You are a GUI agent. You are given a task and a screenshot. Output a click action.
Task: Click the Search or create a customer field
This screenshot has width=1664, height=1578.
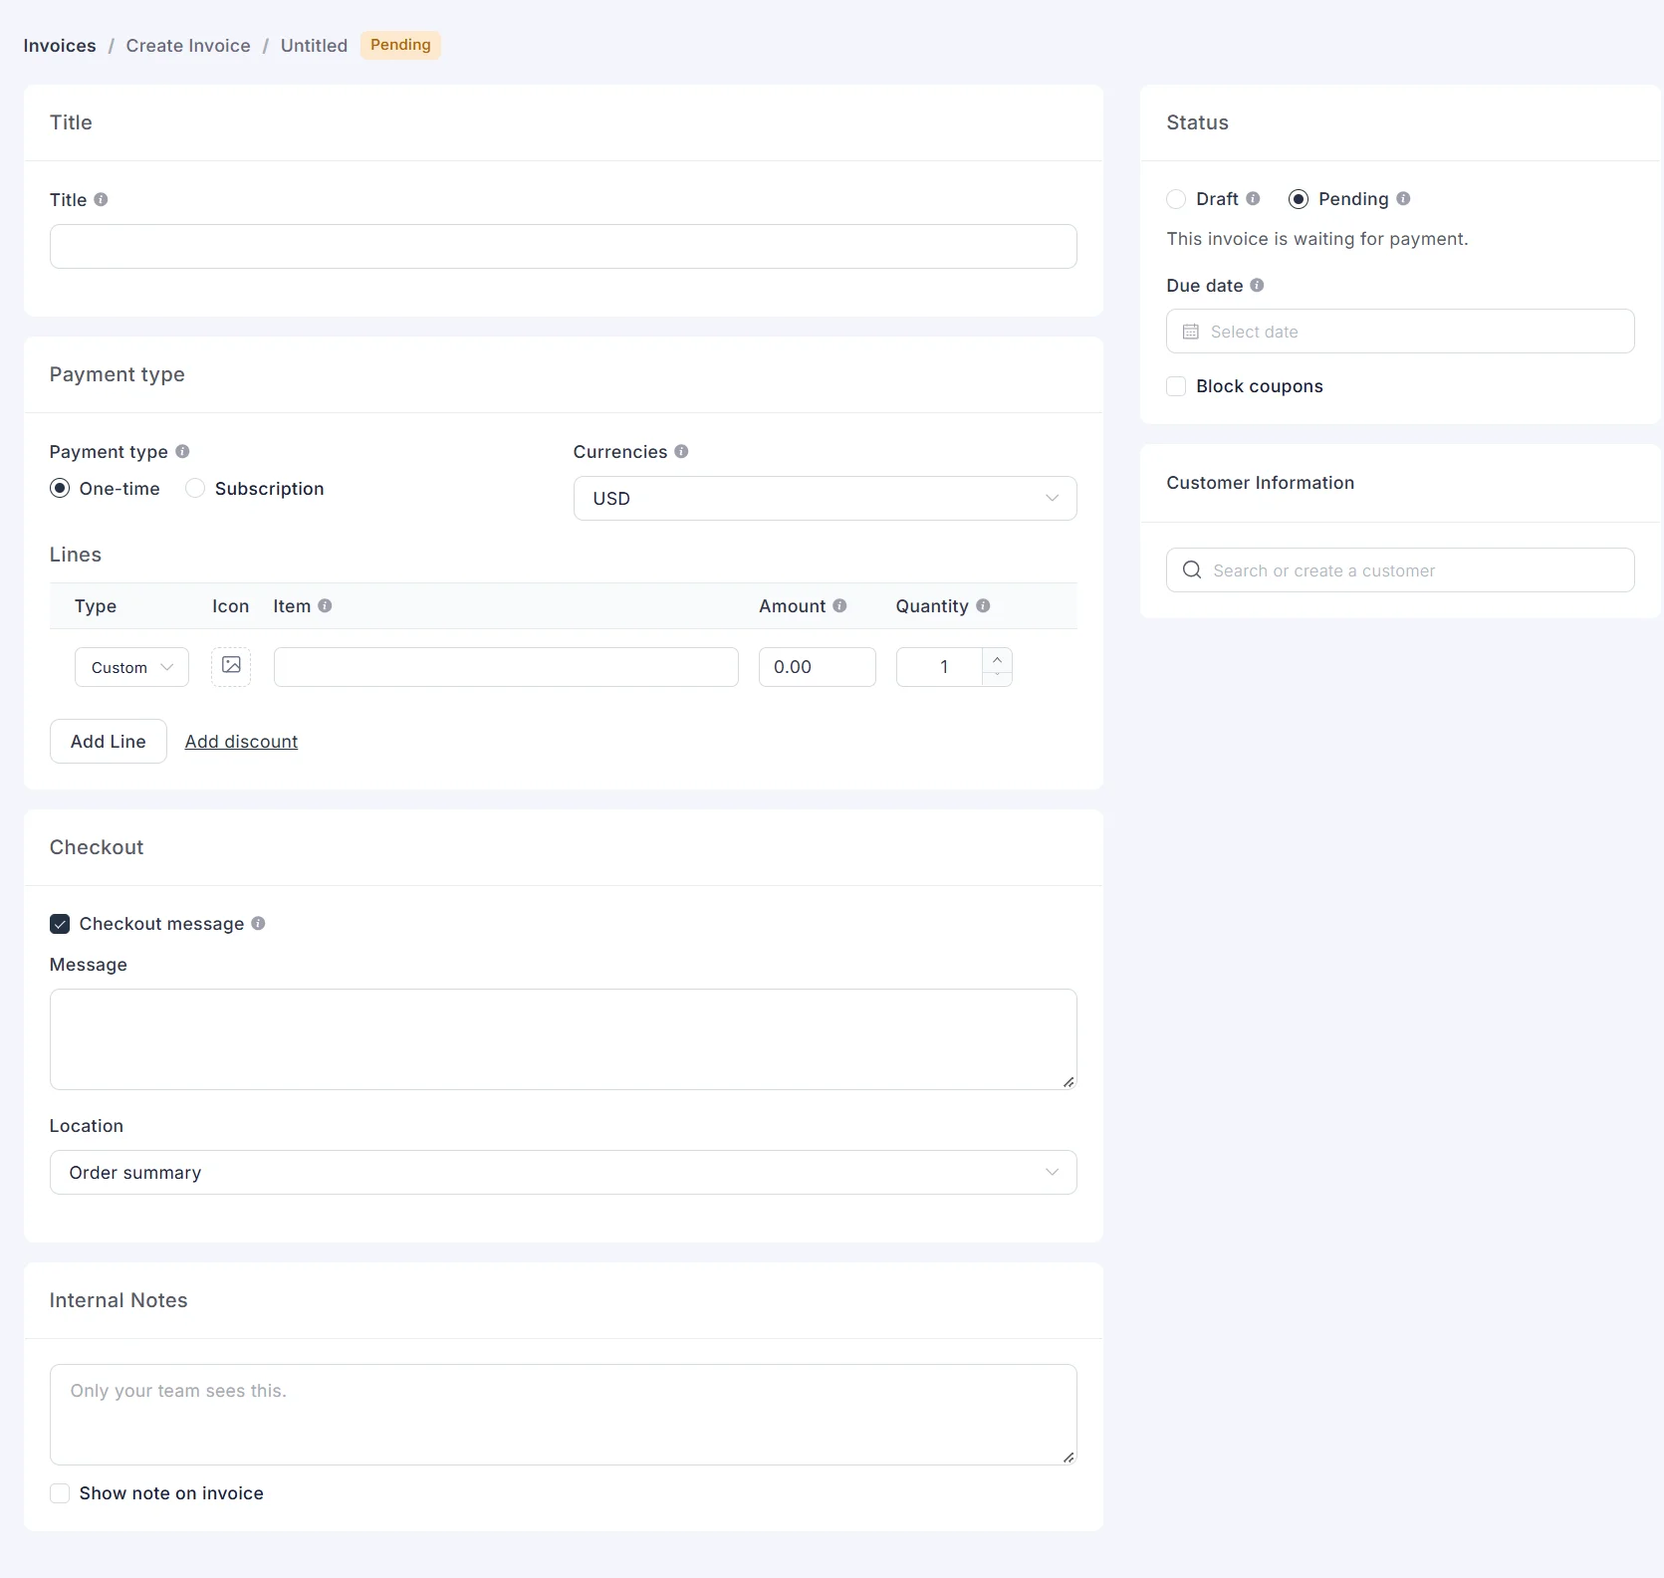[1400, 570]
